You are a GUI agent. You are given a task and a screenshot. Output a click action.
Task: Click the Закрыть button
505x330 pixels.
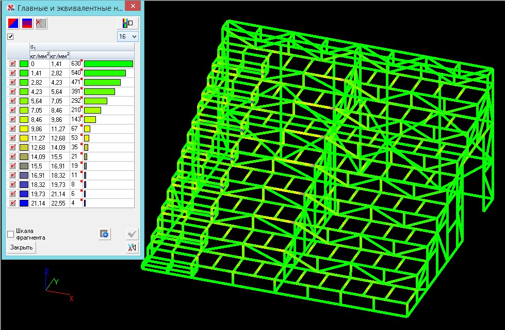pyautogui.click(x=21, y=247)
